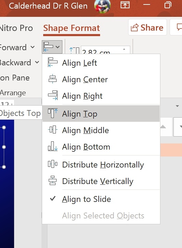The width and height of the screenshot is (182, 248).
Task: Open the Selection Pane
Action: 15,78
